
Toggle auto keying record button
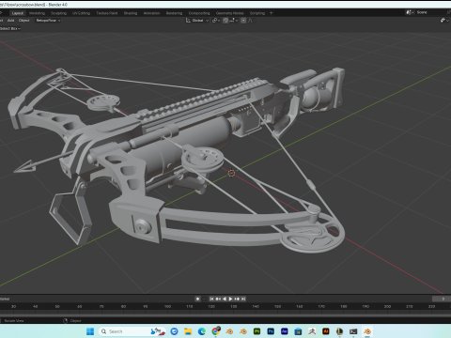tap(197, 299)
